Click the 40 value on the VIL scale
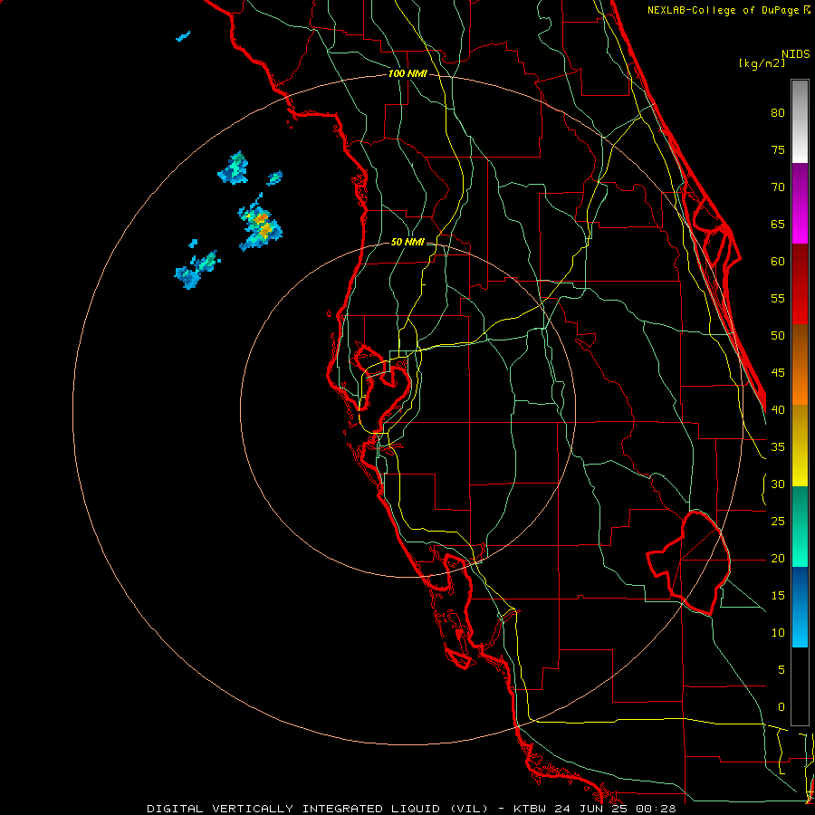The width and height of the screenshot is (815, 815). [778, 410]
